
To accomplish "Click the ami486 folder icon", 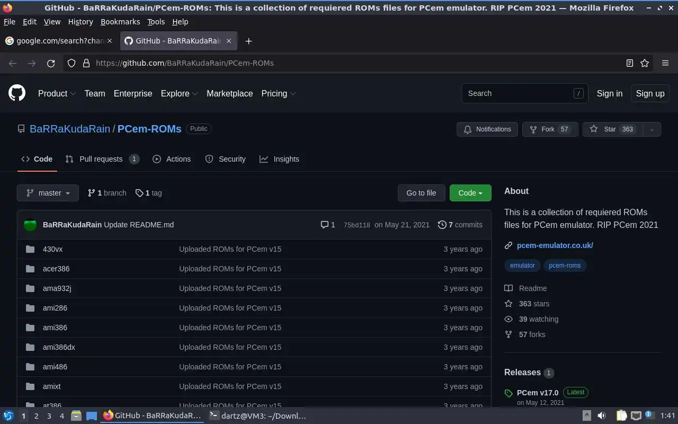I will tap(30, 367).
